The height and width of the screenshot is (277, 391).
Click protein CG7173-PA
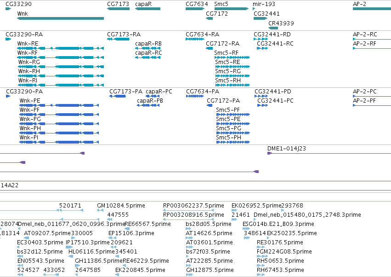(118, 96)
